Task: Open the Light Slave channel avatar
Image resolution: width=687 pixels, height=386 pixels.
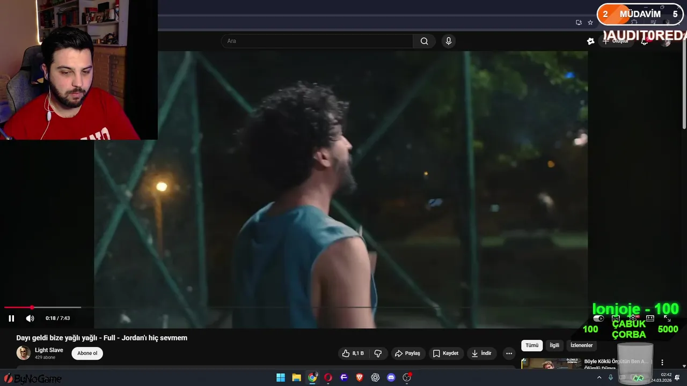Action: click(24, 353)
